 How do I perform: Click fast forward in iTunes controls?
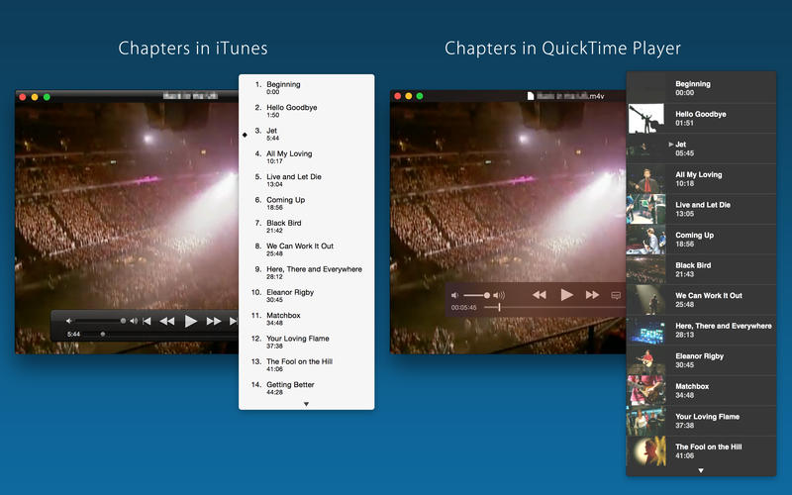[214, 321]
